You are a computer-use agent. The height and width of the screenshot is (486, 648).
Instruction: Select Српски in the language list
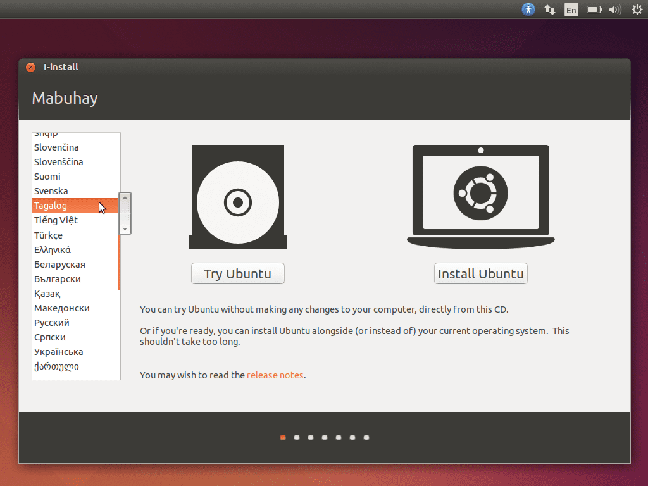click(75, 337)
